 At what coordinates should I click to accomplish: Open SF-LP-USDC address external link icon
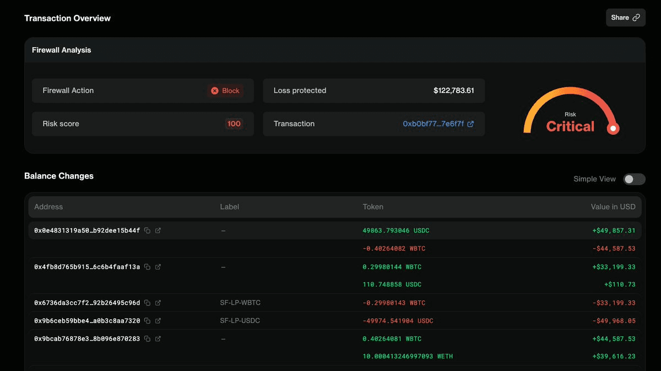click(158, 321)
